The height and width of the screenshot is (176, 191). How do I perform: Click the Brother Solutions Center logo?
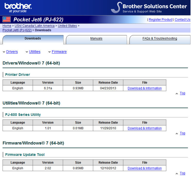point(149,7)
